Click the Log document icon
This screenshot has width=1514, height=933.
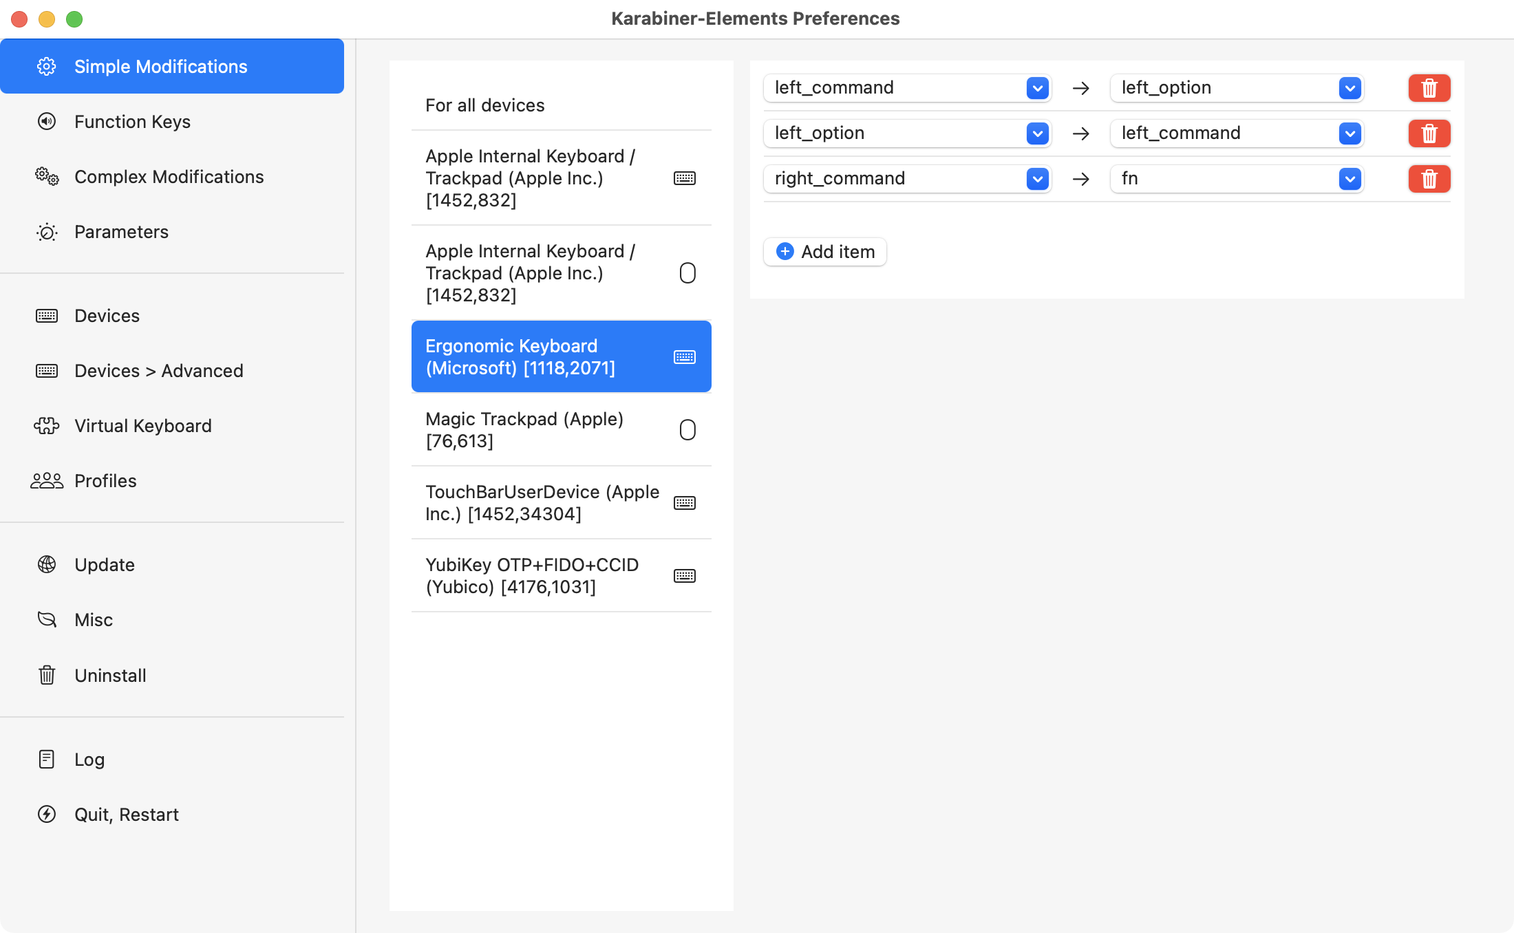click(x=47, y=759)
